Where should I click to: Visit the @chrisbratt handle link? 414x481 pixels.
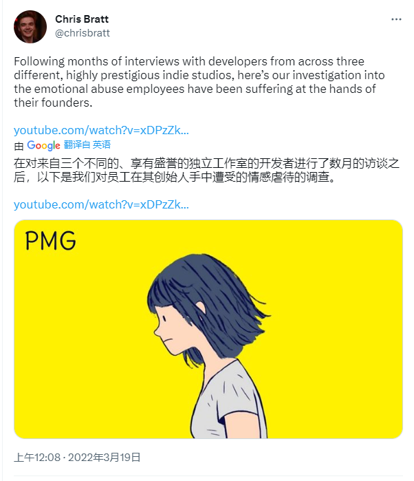(83, 33)
